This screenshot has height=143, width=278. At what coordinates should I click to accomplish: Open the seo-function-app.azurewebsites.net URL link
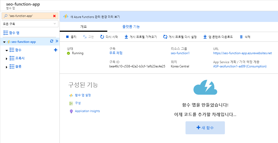[x=242, y=53]
